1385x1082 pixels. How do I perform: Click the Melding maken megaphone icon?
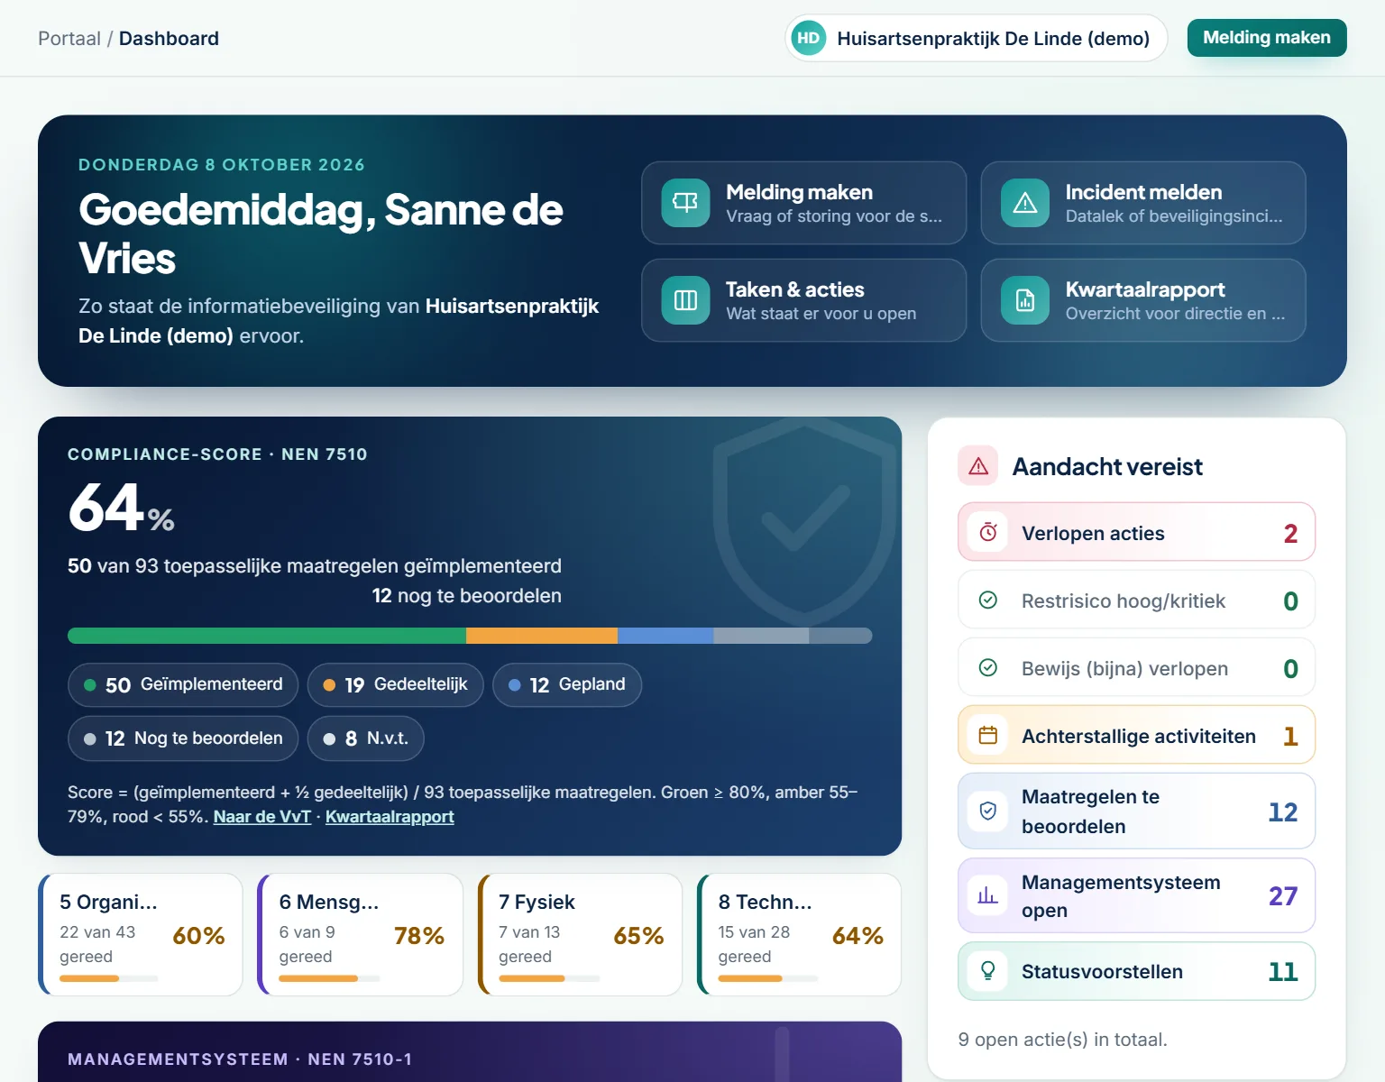[685, 203]
